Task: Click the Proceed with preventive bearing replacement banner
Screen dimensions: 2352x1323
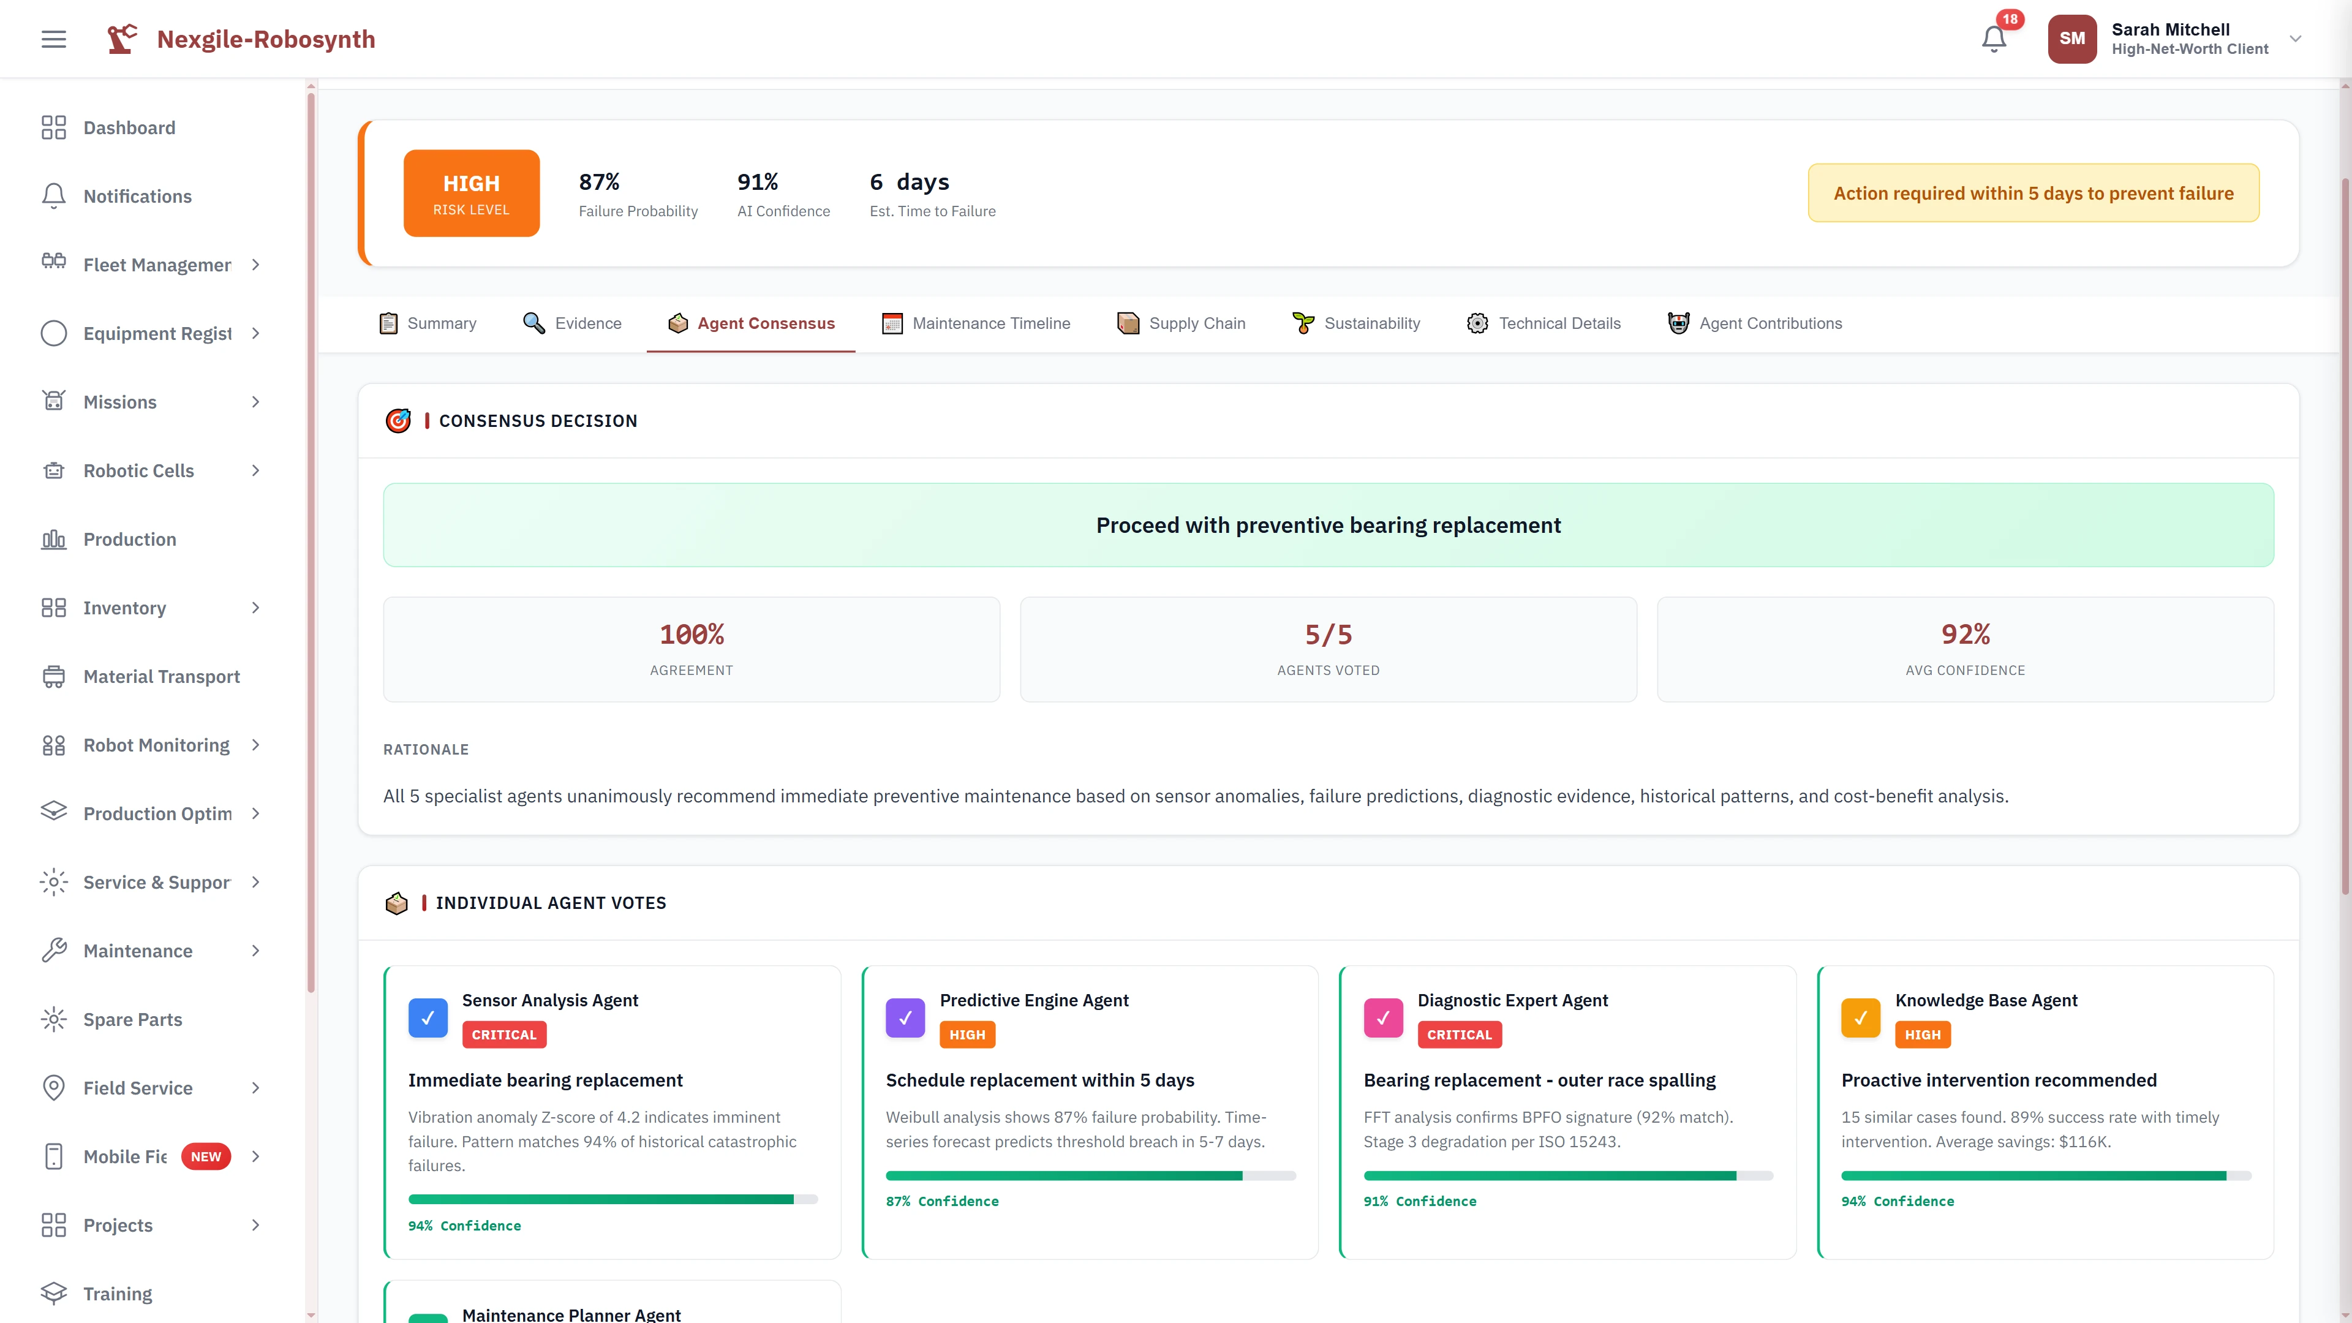Action: (1327, 525)
